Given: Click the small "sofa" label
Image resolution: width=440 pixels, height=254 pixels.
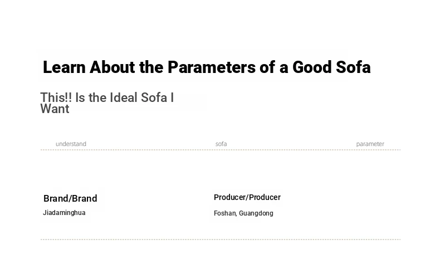Looking at the screenshot, I should [221, 144].
